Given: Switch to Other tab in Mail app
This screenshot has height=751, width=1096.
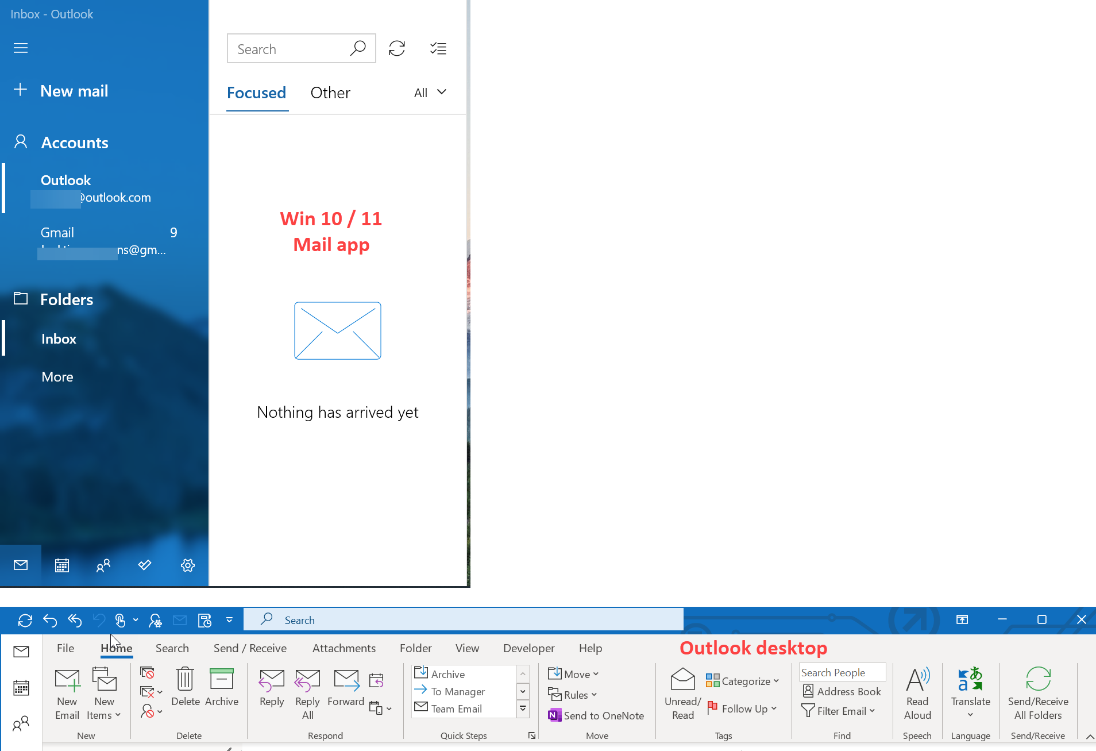Looking at the screenshot, I should [x=330, y=93].
